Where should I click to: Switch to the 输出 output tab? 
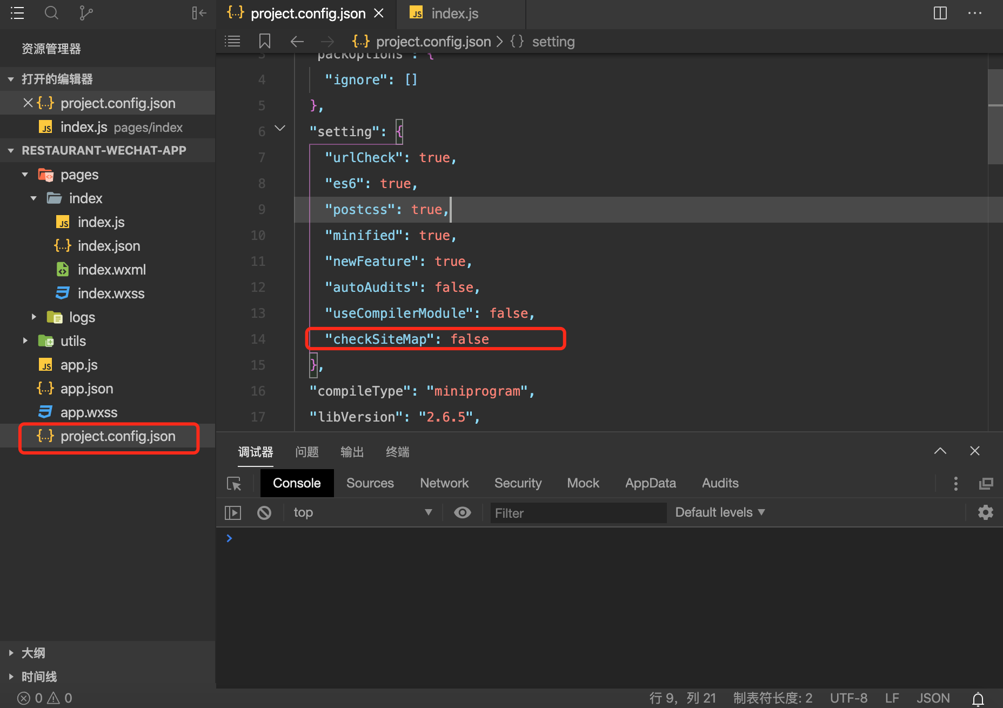coord(352,452)
